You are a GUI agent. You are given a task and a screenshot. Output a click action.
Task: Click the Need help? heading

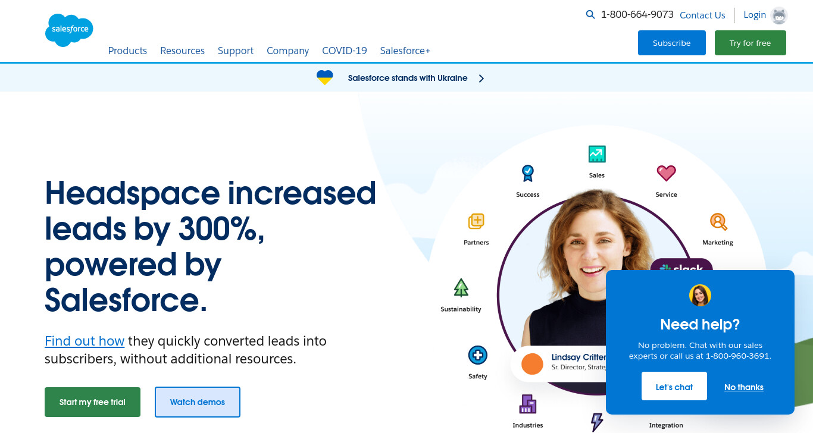tap(700, 324)
